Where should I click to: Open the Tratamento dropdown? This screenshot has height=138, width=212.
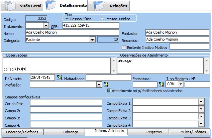click(46, 26)
